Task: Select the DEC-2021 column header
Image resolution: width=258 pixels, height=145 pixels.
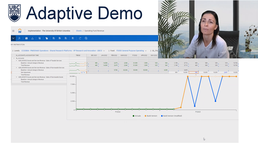Action: tap(94, 55)
